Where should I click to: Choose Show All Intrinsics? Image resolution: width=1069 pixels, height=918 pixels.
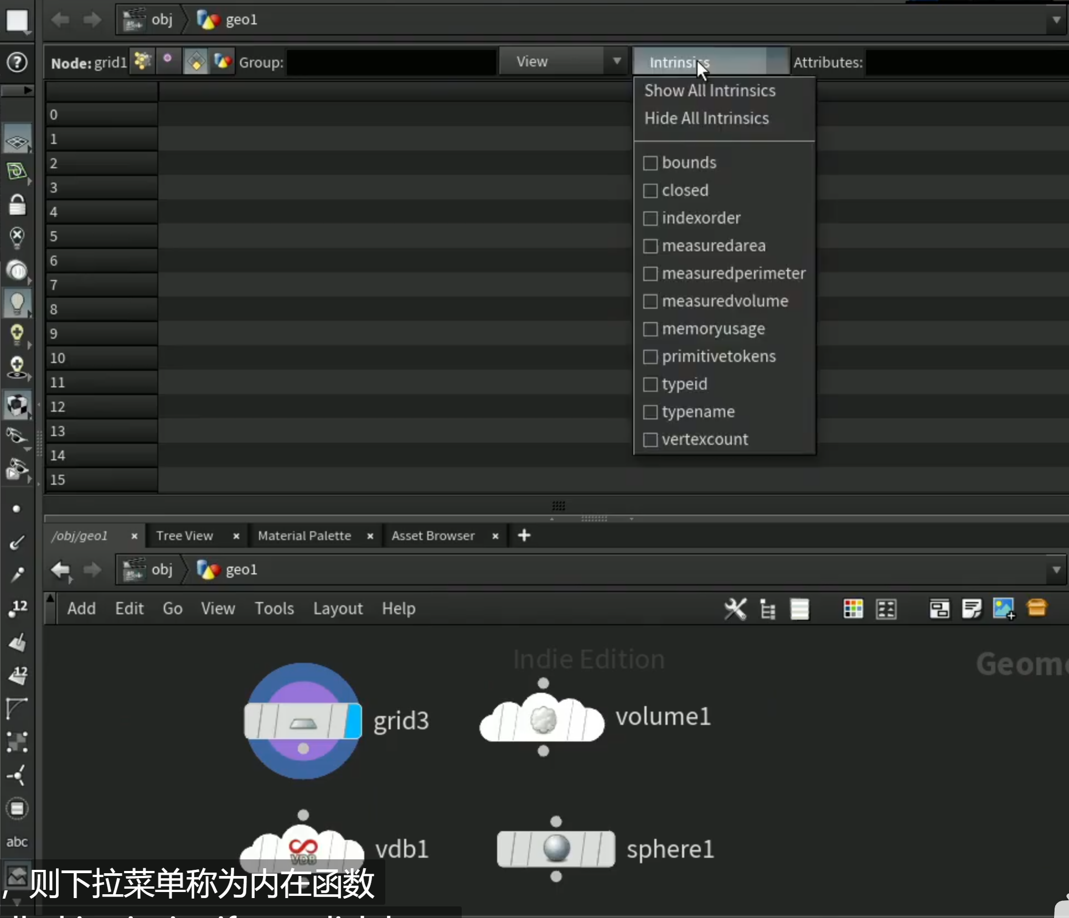pos(710,91)
